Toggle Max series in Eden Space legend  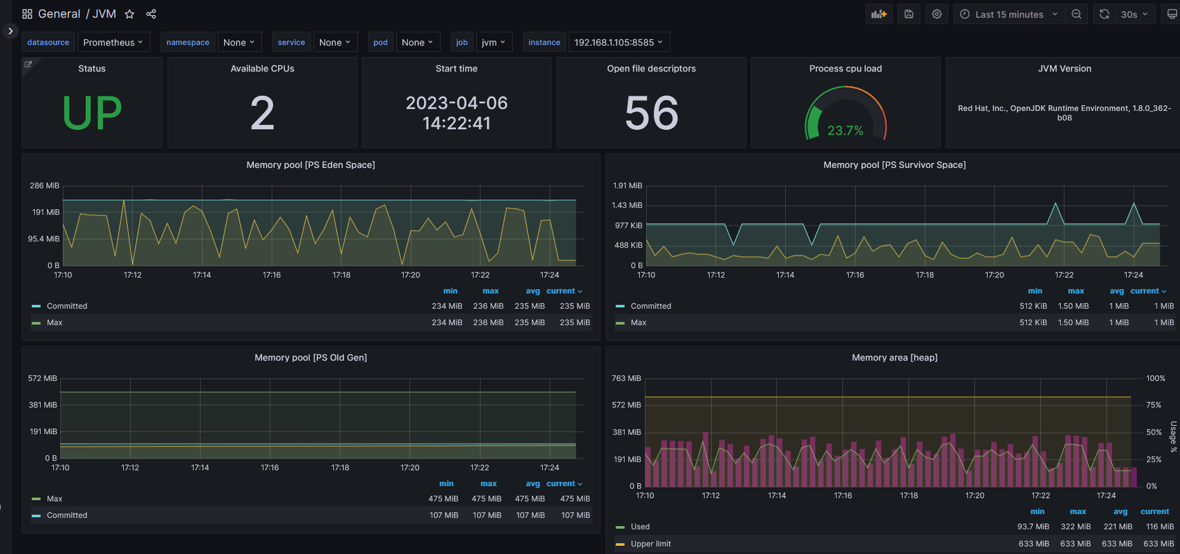(x=55, y=323)
